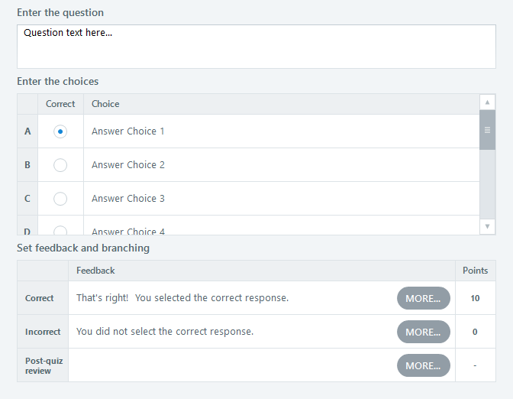Viewport: 513px width, 399px height.
Task: Select the row A header cell
Action: click(27, 131)
